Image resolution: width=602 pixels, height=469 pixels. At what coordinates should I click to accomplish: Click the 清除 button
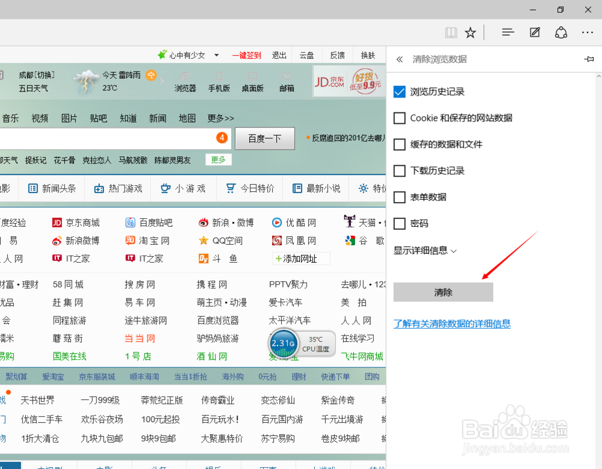click(x=443, y=292)
